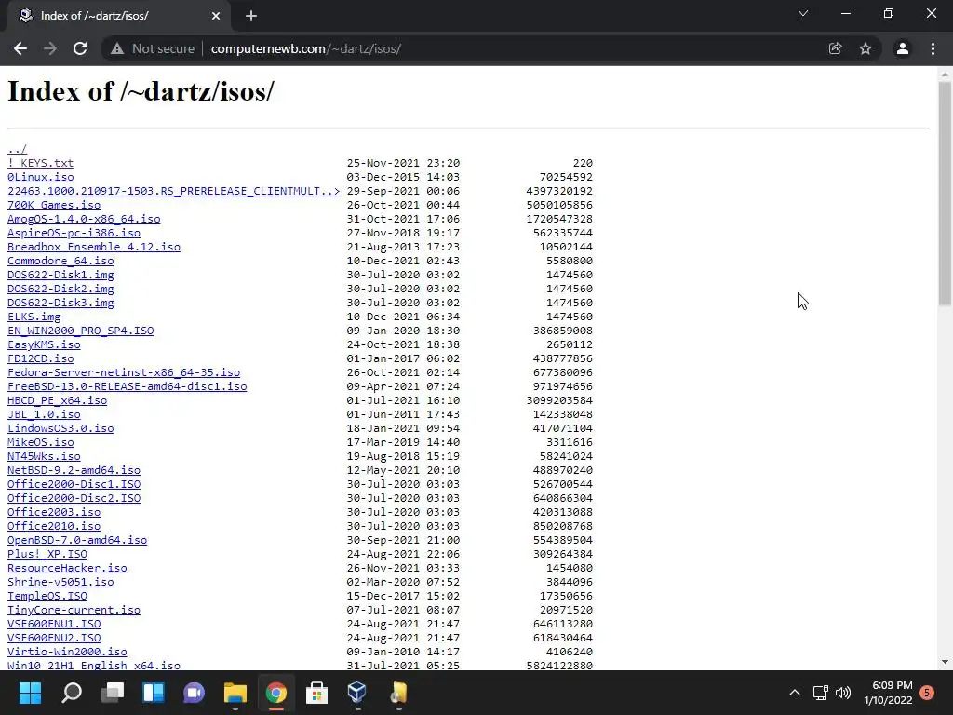Download 700K_Games.iso
This screenshot has width=953, height=715.
click(x=53, y=205)
